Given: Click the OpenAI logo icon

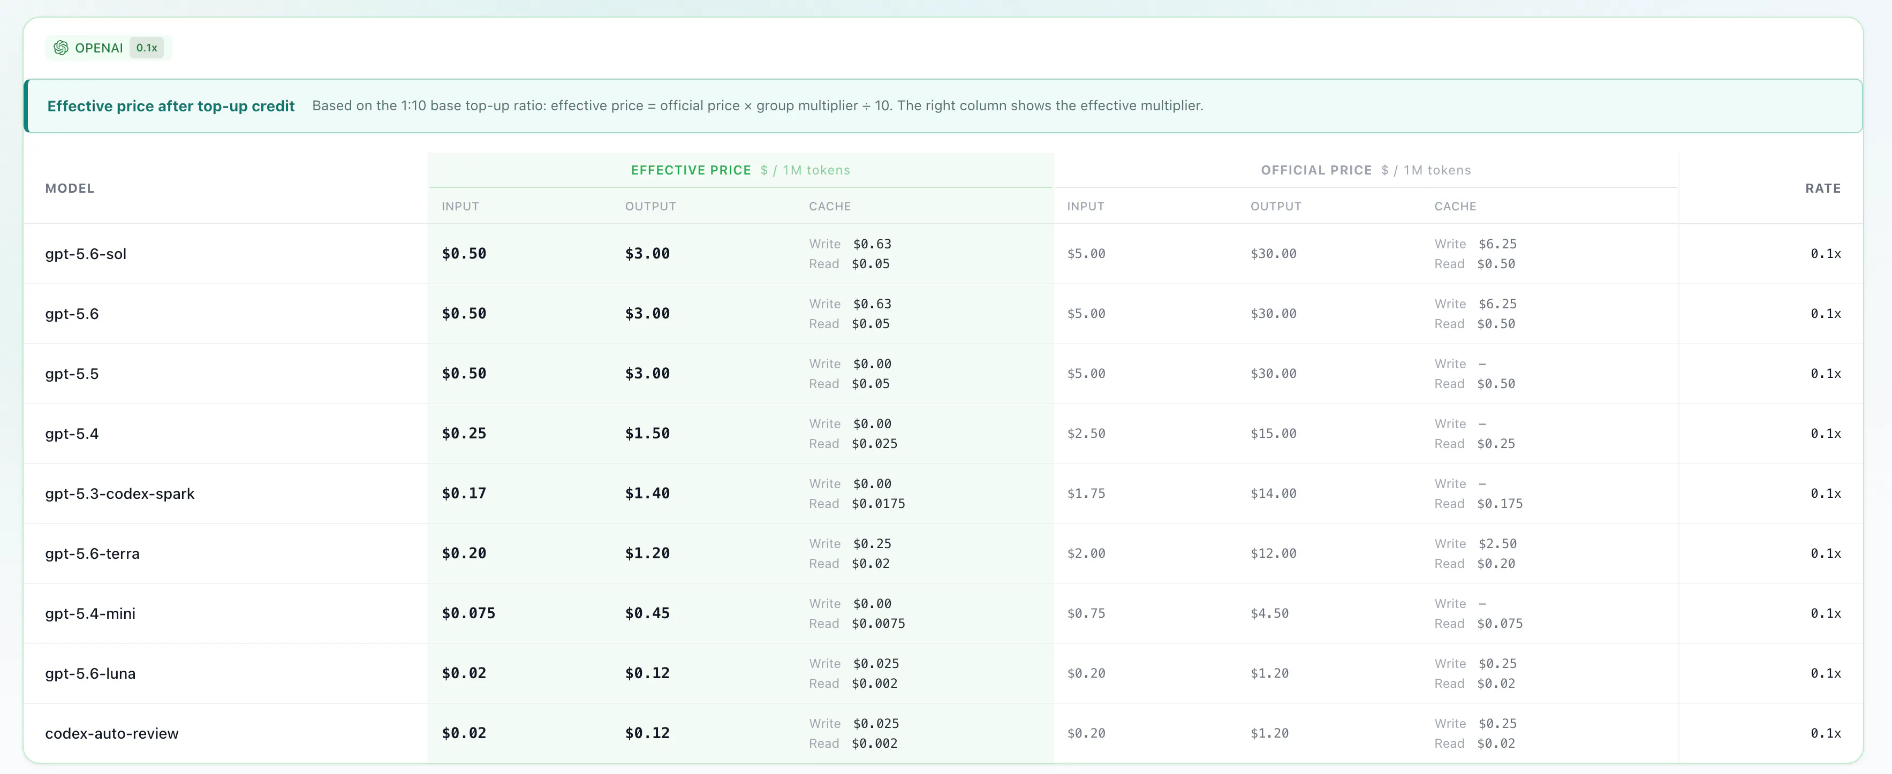Looking at the screenshot, I should pyautogui.click(x=61, y=48).
